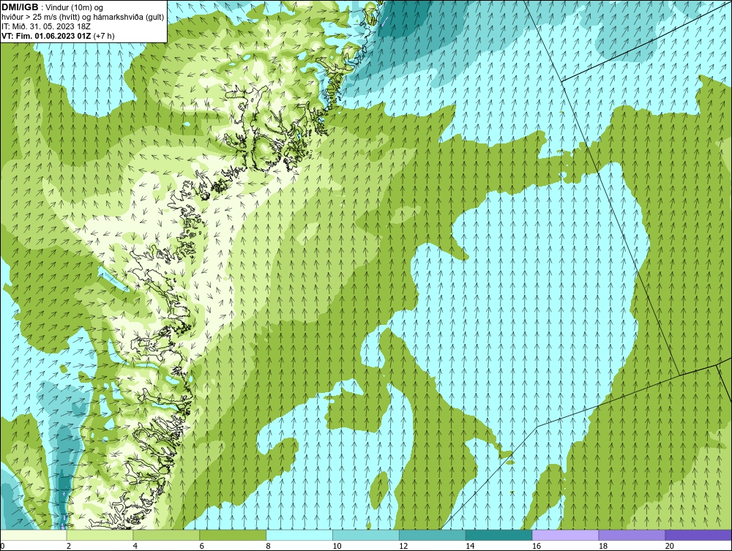Click the legend scale label '2'

click(69, 545)
